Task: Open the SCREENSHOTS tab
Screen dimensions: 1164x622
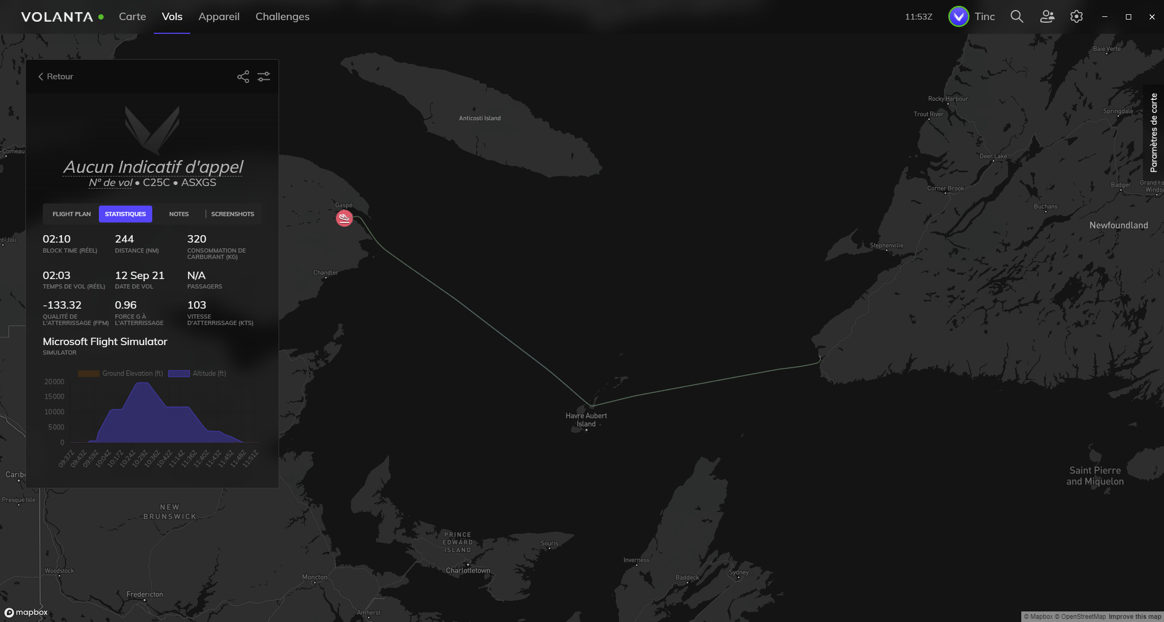Action: pyautogui.click(x=233, y=214)
